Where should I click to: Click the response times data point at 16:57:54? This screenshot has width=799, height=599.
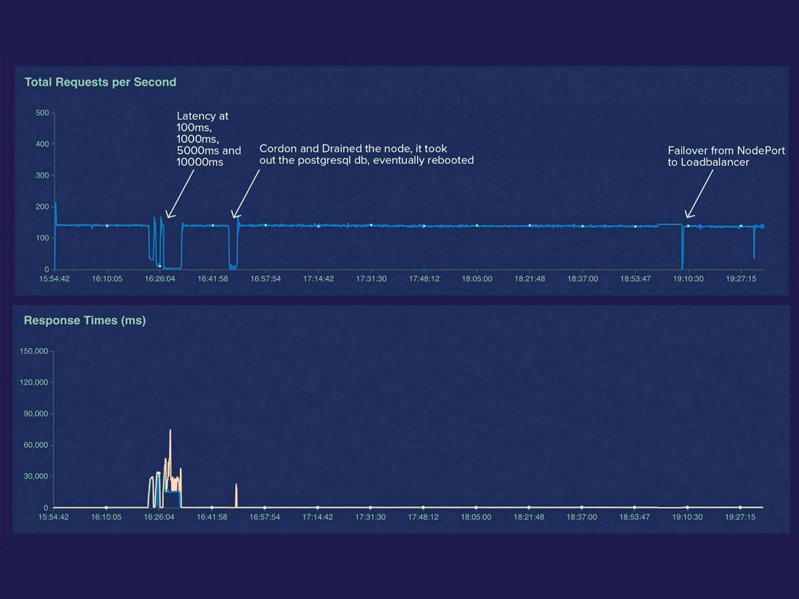265,507
